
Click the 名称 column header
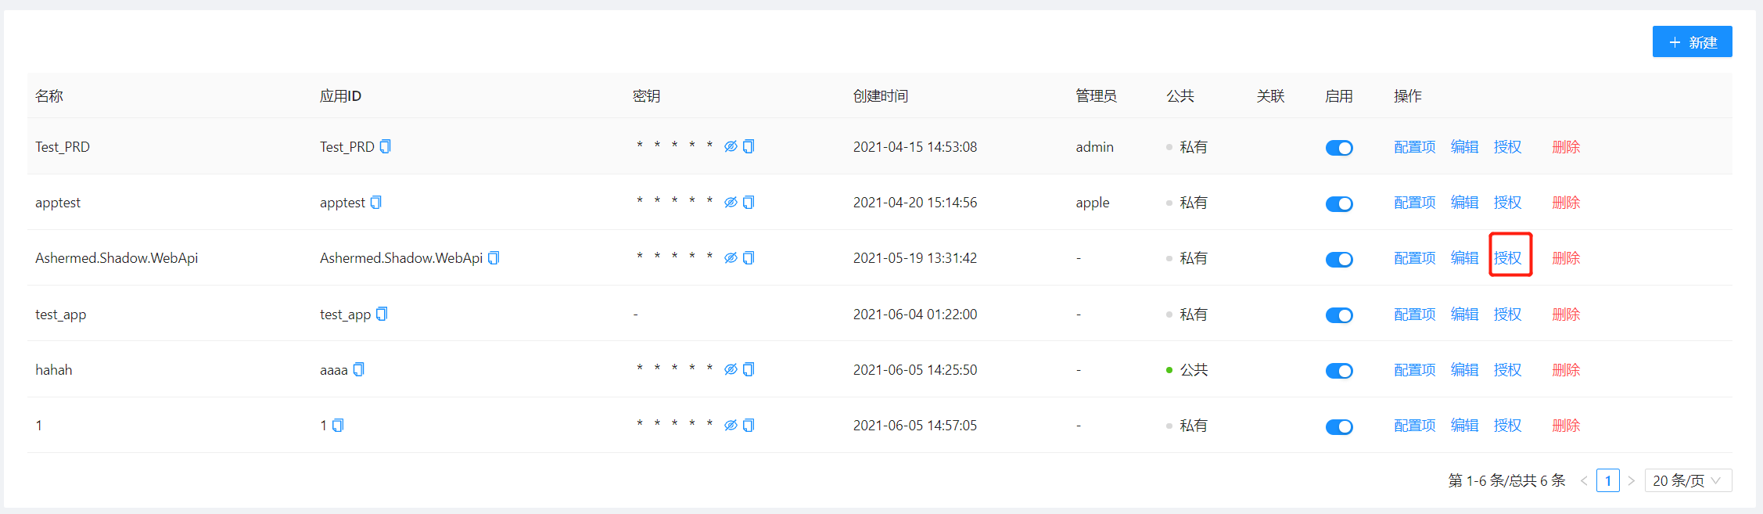pos(48,95)
